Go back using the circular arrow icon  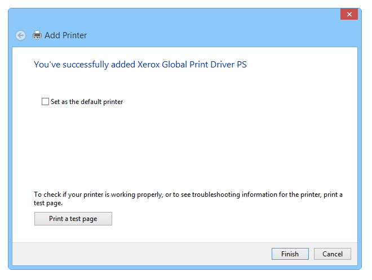[21, 35]
